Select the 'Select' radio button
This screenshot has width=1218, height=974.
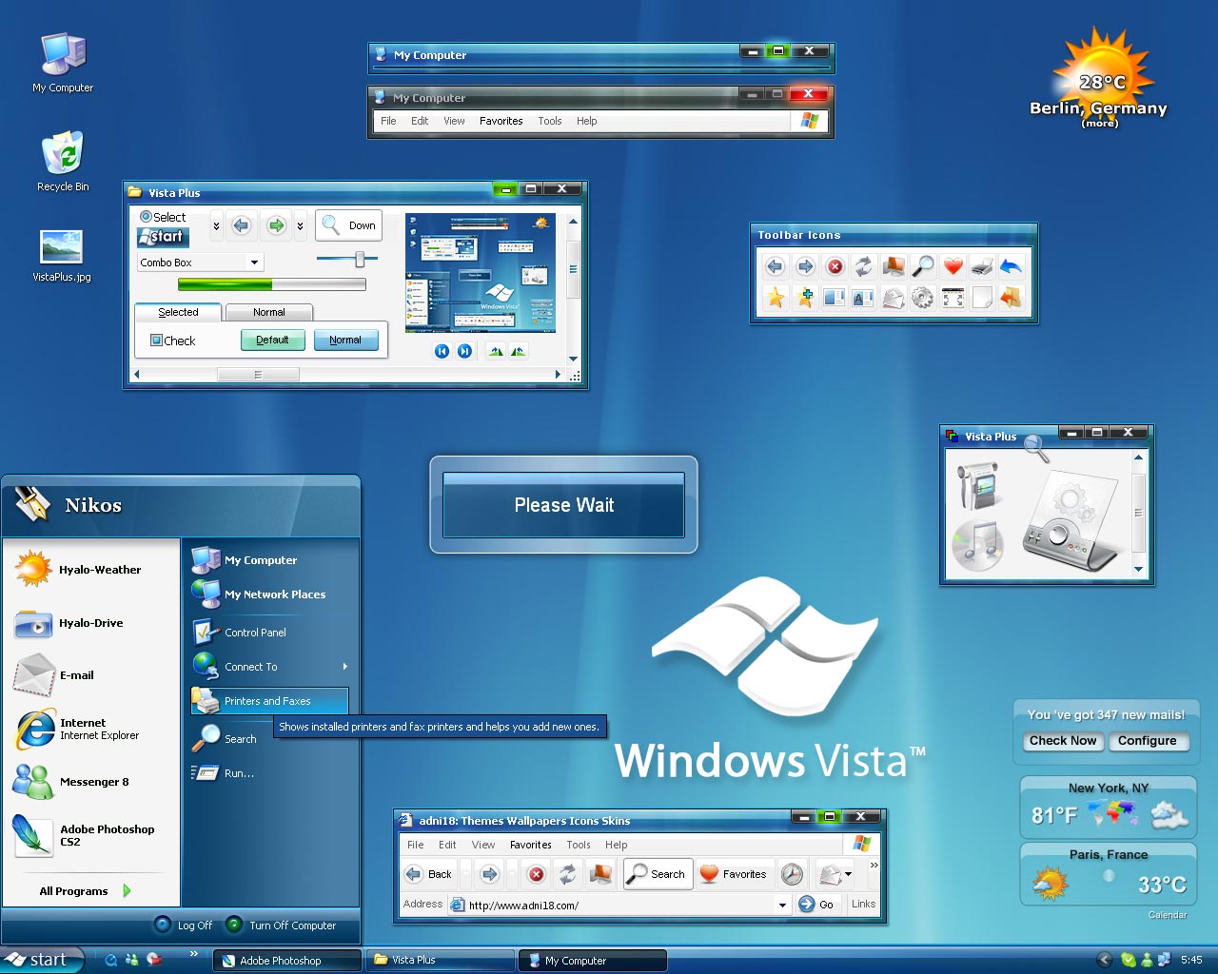coord(146,217)
